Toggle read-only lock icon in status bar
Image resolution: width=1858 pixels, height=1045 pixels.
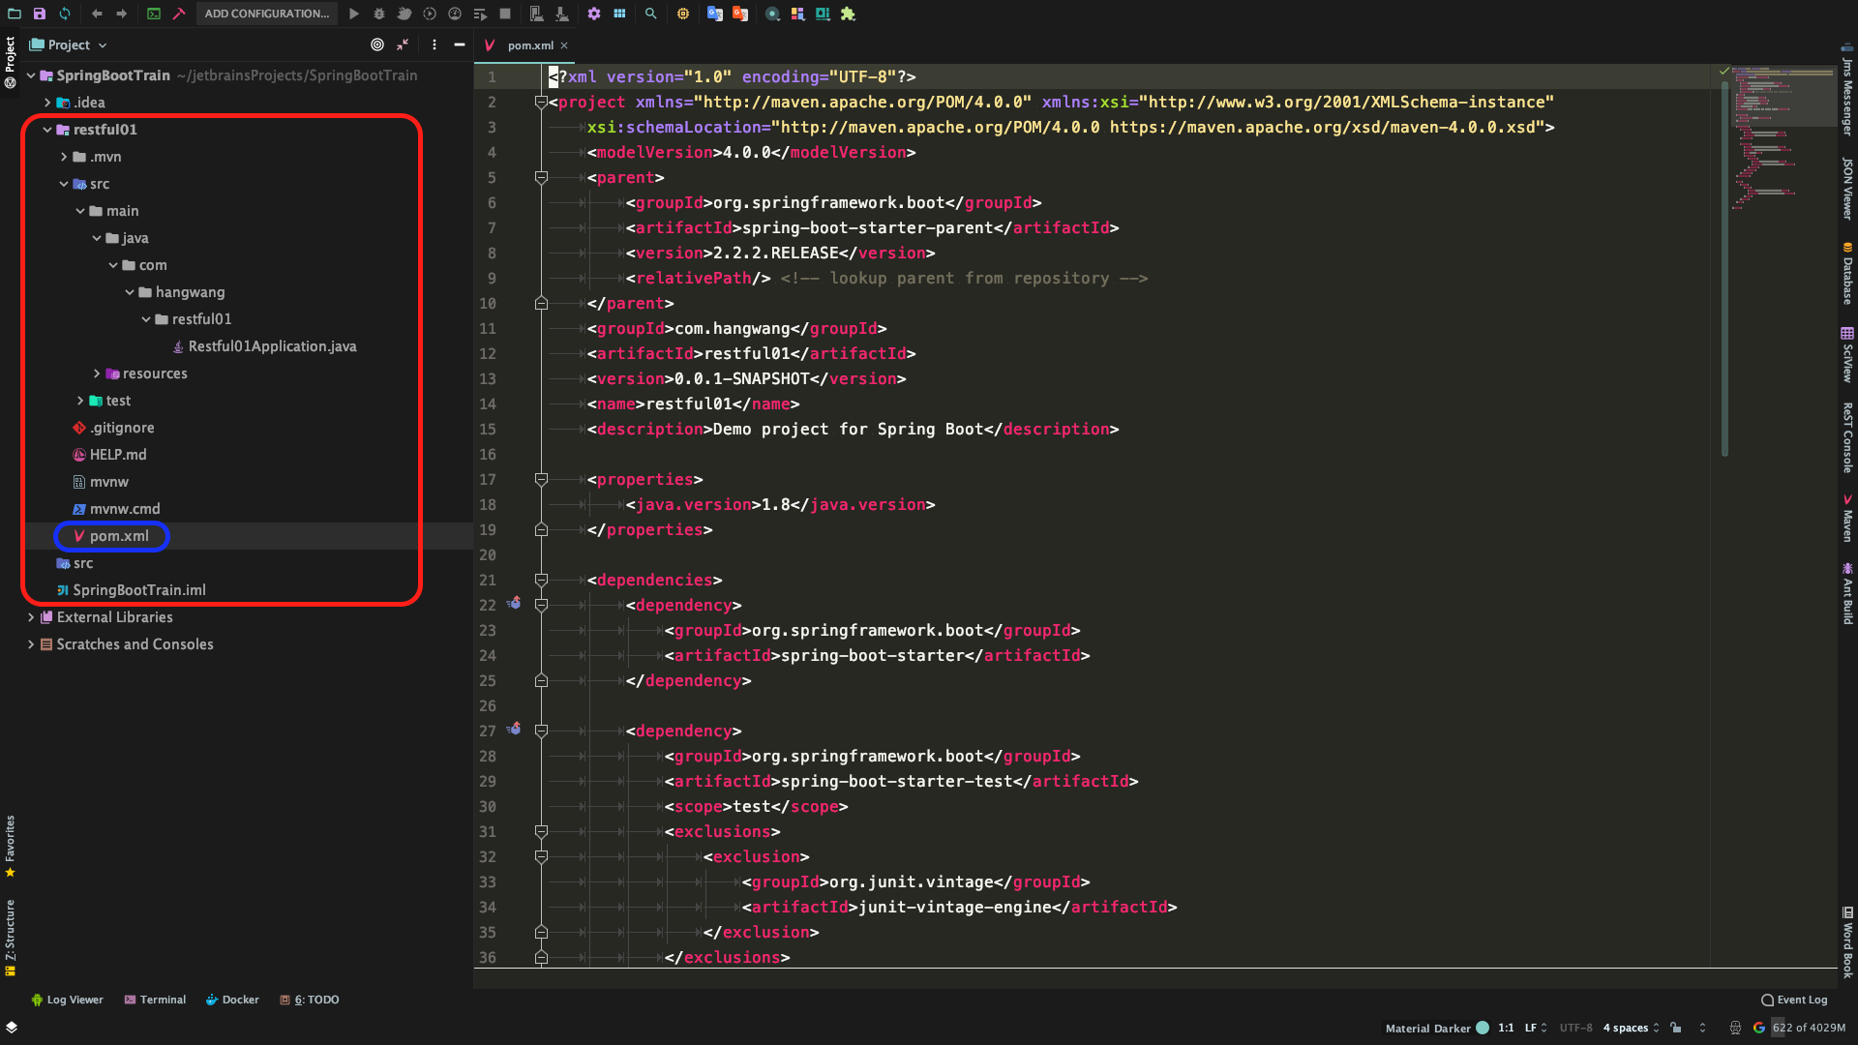[1676, 1028]
